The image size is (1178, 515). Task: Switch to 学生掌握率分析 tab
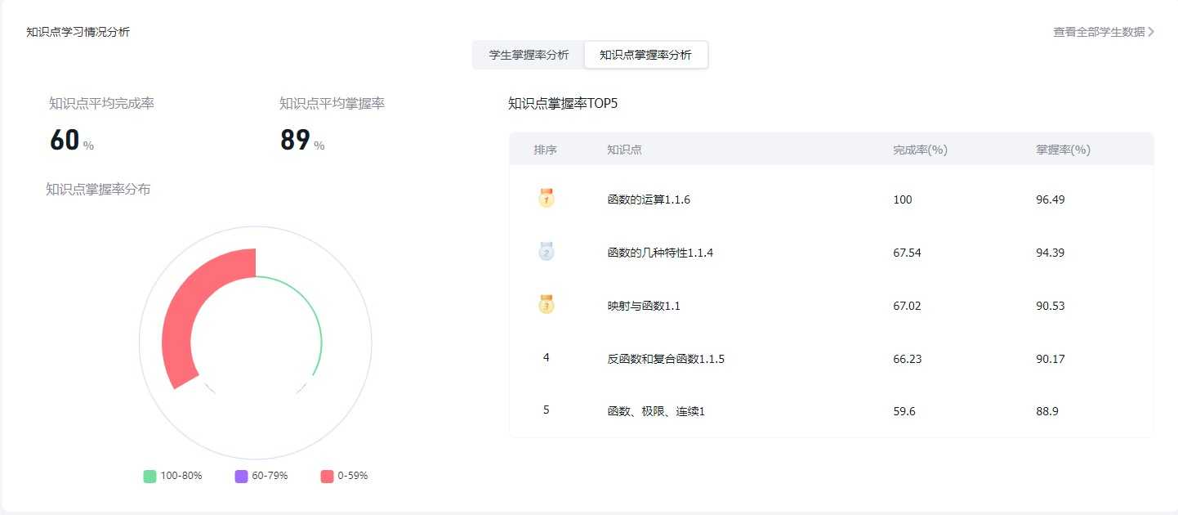(x=529, y=55)
